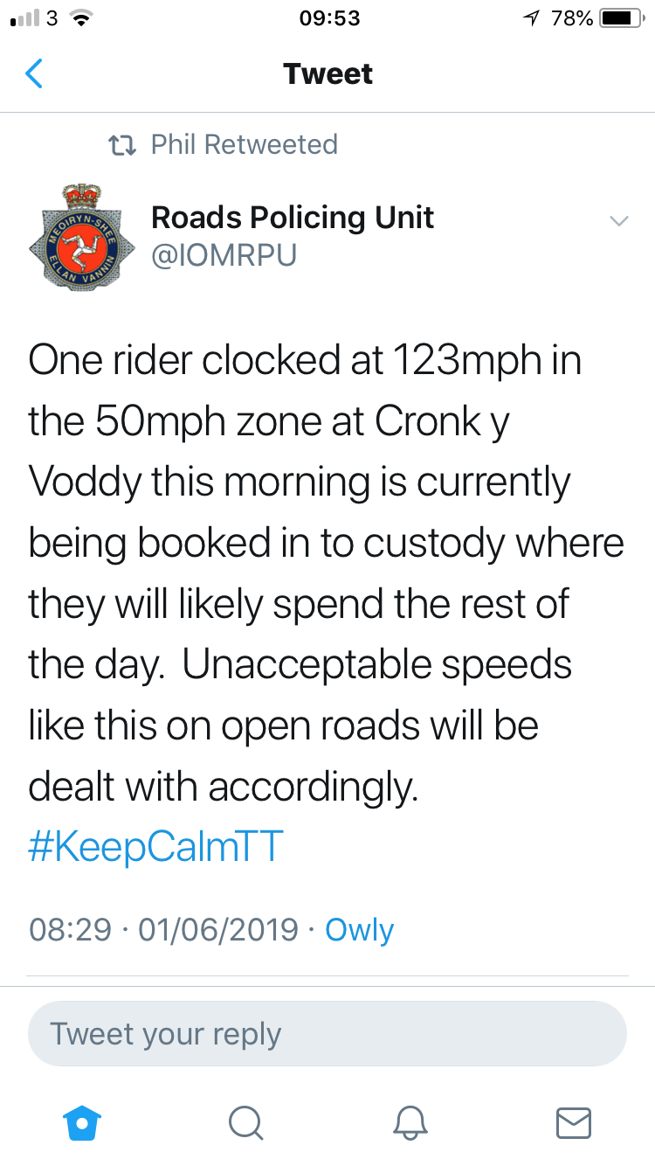Tap the battery icon in status bar
This screenshot has width=655, height=1166.
[x=622, y=18]
